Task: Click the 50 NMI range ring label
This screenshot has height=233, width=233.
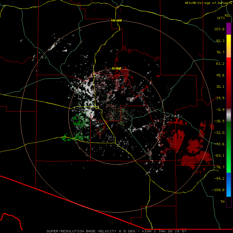Action: click(x=116, y=69)
